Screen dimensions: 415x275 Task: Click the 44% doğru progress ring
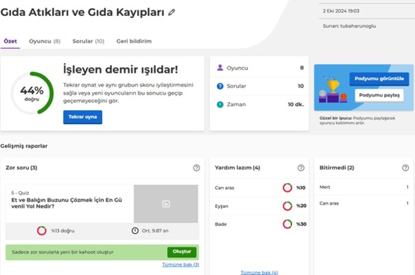tap(32, 93)
